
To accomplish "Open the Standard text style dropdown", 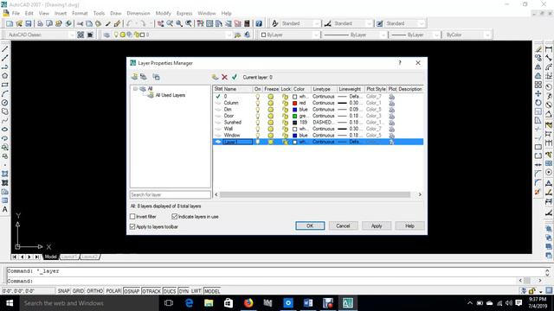I will point(317,23).
